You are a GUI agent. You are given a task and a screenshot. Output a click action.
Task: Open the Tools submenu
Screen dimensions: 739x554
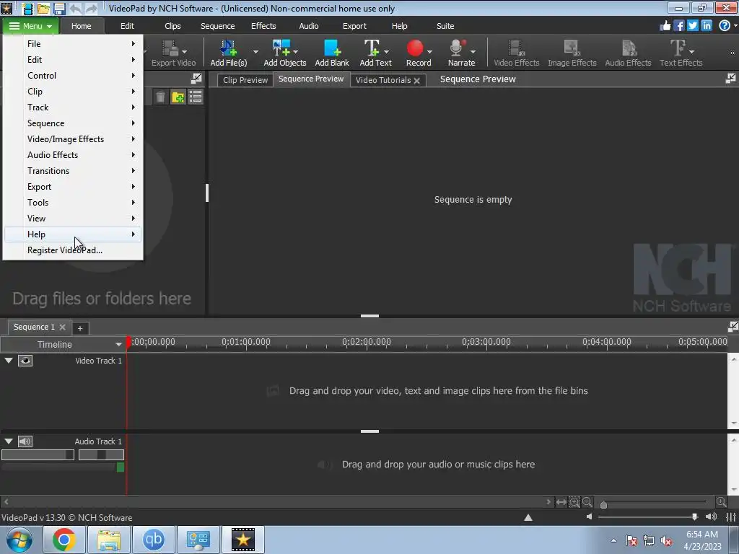click(x=73, y=203)
